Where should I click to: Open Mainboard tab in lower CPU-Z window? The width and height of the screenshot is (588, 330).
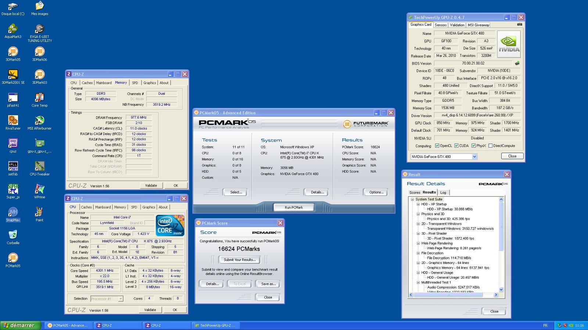click(103, 207)
